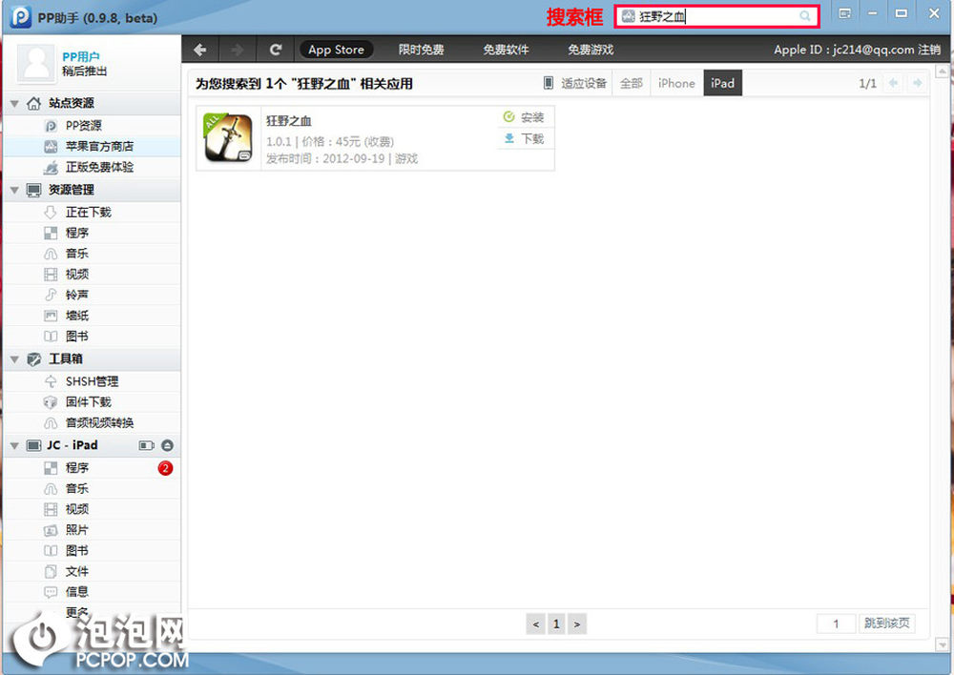Viewport: 954px width, 675px height.
Task: Click the scrollbar up arrow
Action: pyautogui.click(x=942, y=72)
